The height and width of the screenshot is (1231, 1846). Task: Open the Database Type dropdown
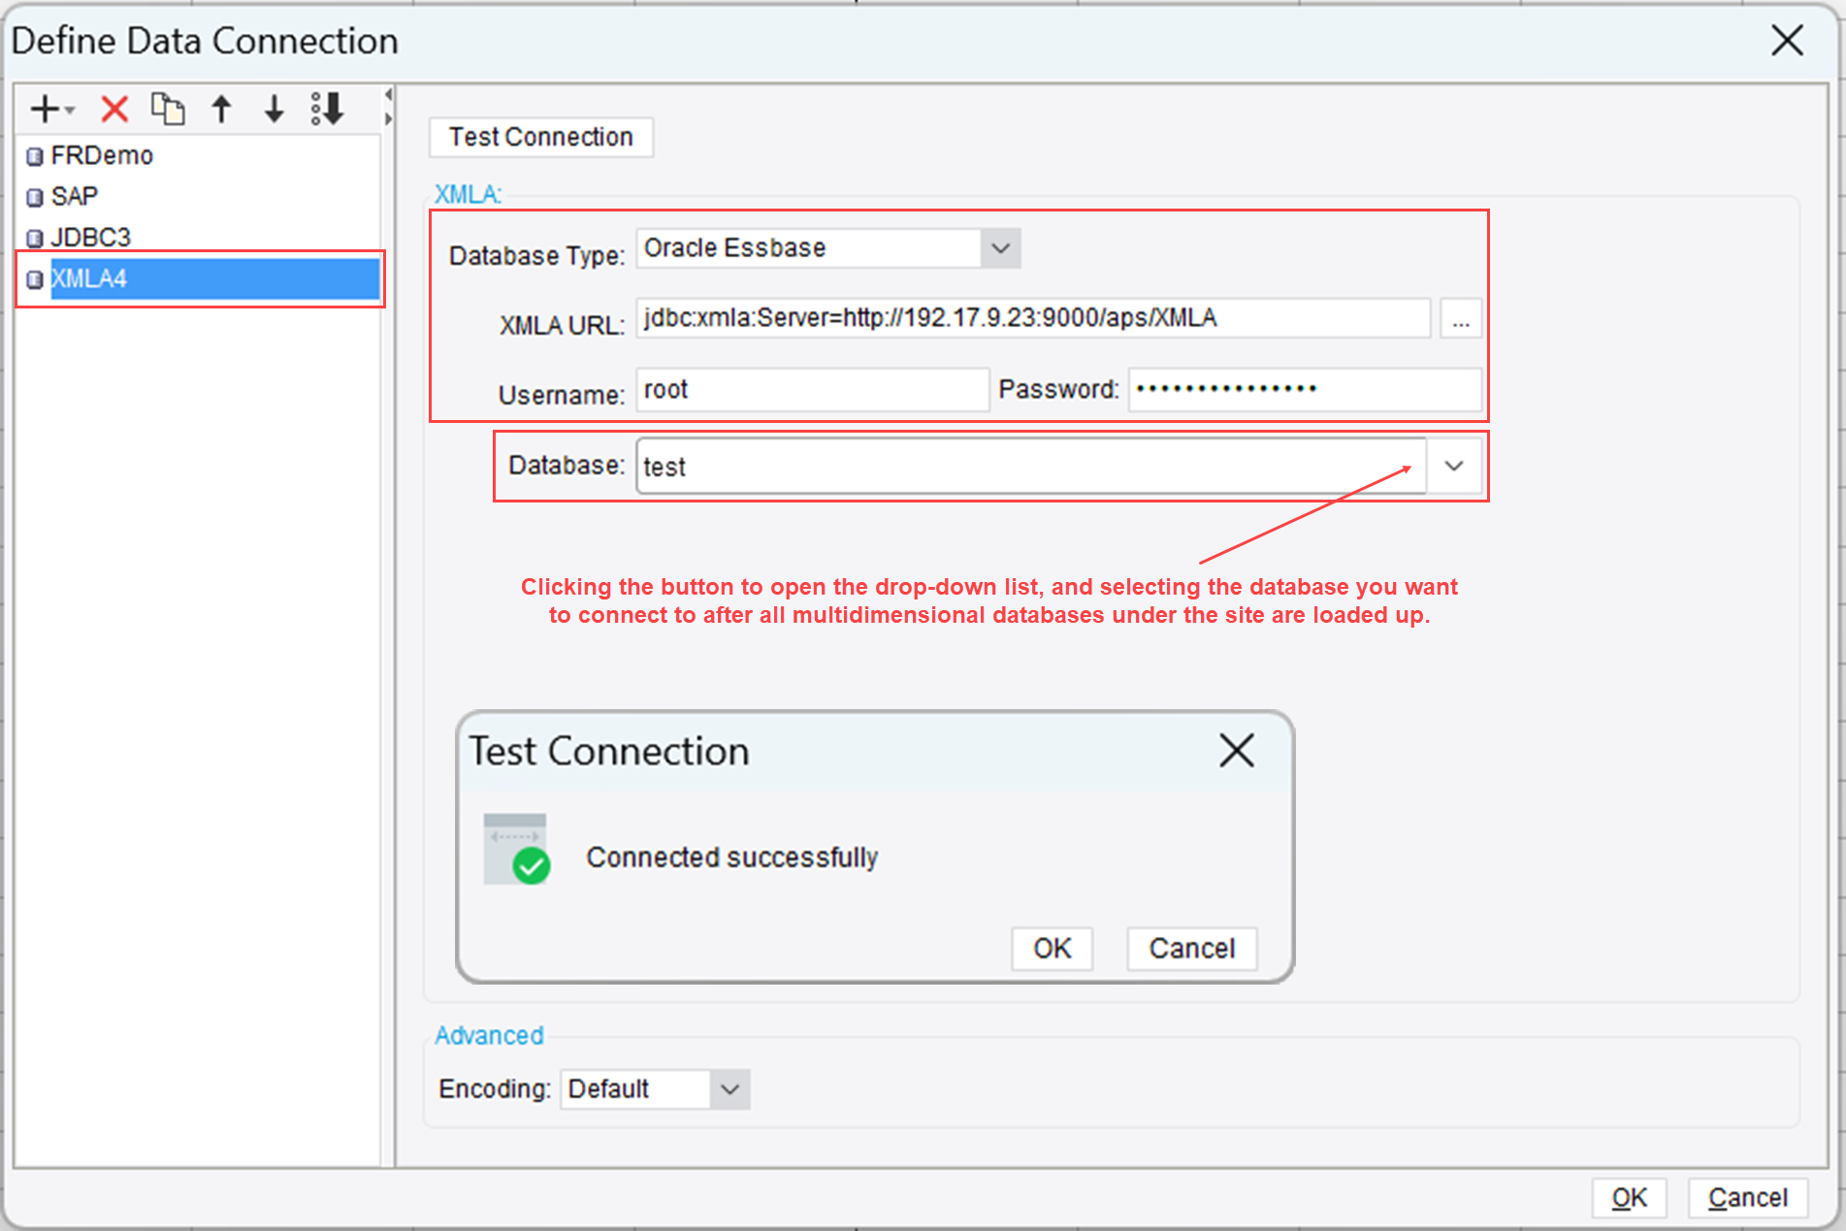click(x=999, y=248)
